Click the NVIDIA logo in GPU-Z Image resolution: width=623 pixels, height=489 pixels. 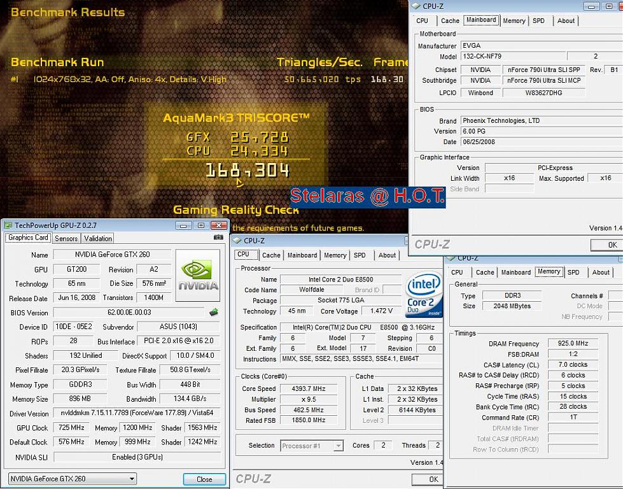click(197, 275)
